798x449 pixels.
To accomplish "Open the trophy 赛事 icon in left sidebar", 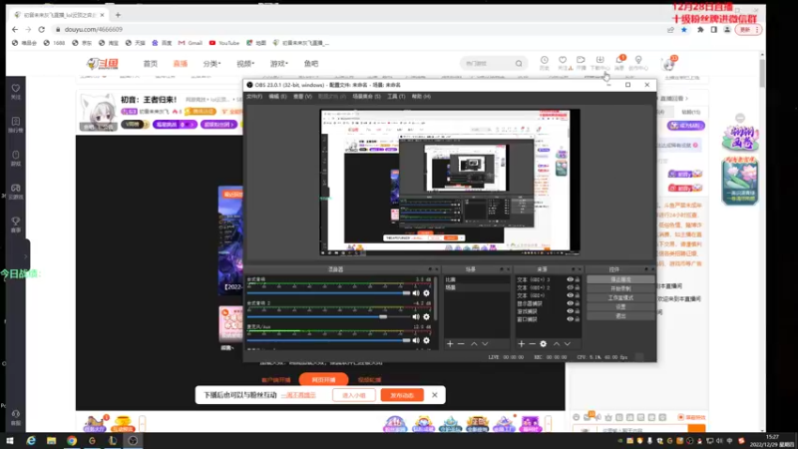I will (x=16, y=224).
